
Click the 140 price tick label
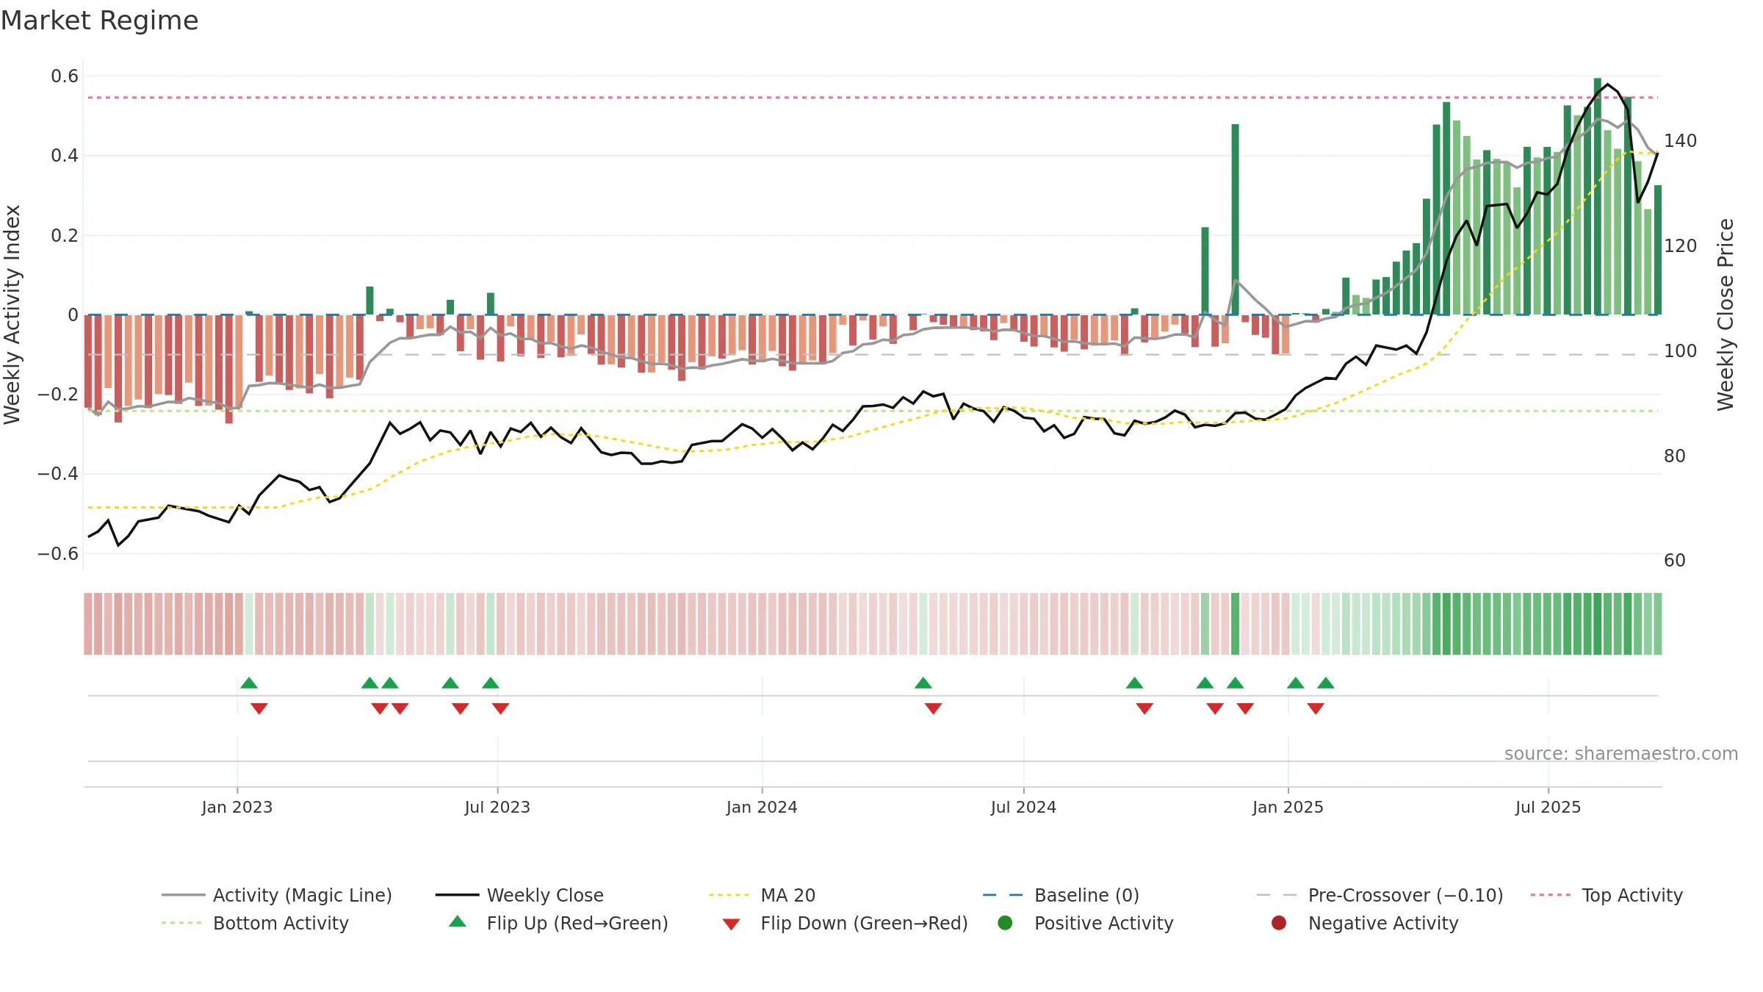click(1681, 141)
